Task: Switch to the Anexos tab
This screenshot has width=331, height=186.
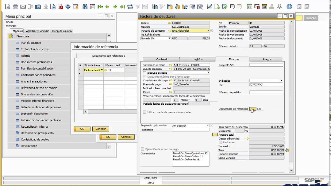Action: point(267,59)
